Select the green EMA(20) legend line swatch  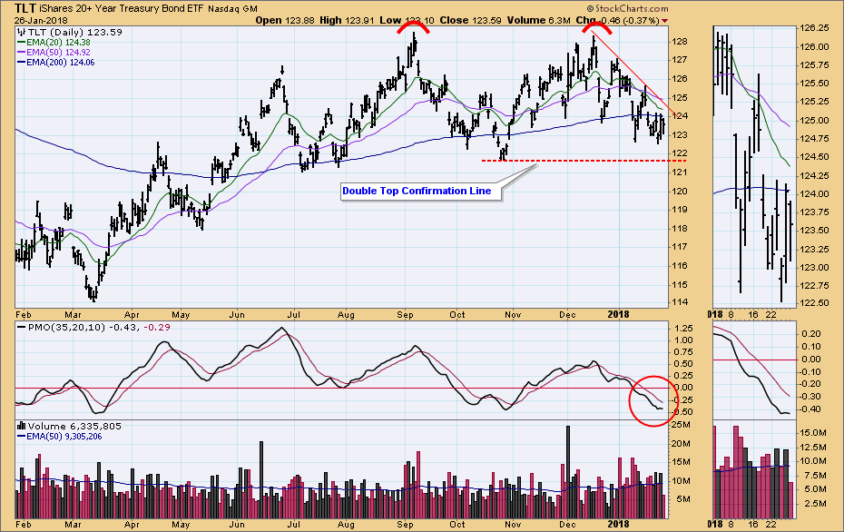[22, 42]
